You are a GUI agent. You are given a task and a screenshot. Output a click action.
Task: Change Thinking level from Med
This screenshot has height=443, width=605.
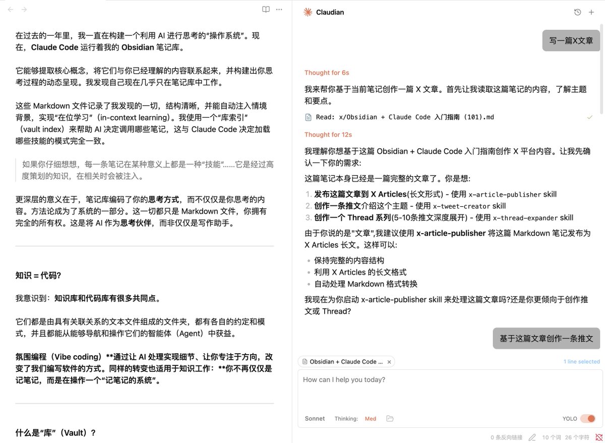coord(371,419)
